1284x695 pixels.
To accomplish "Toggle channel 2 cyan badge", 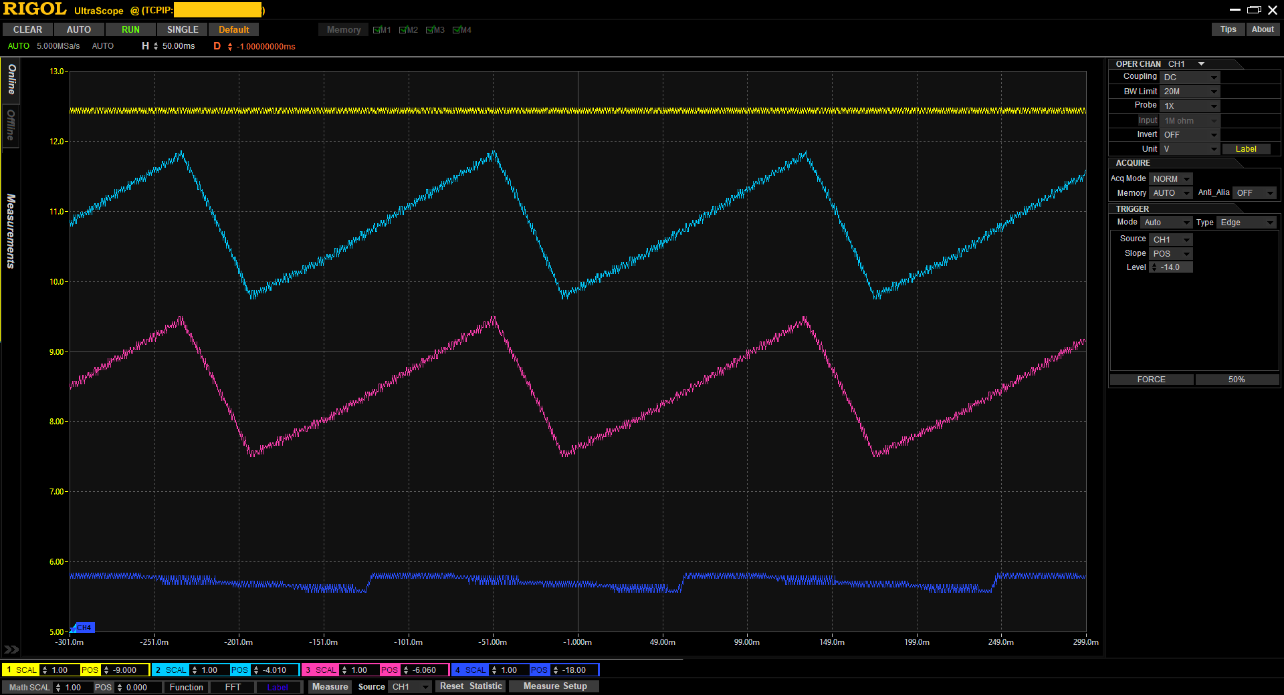I will (158, 670).
